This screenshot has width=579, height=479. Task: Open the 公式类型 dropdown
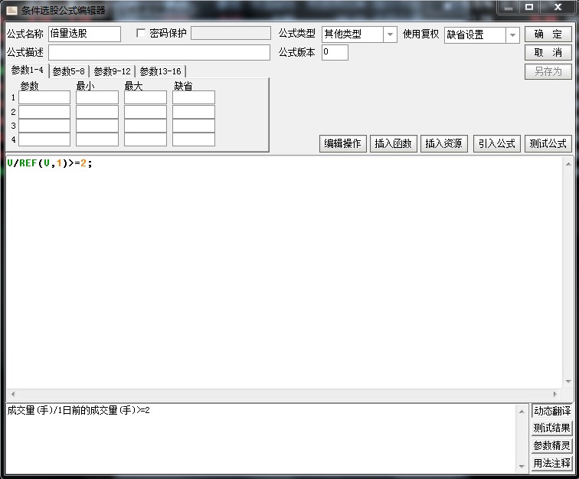[x=390, y=34]
